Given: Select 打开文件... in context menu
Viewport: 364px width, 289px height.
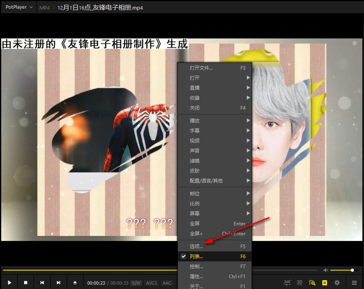Looking at the screenshot, I should (215, 68).
